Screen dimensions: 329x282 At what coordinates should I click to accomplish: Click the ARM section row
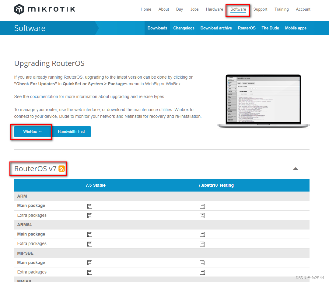162,196
